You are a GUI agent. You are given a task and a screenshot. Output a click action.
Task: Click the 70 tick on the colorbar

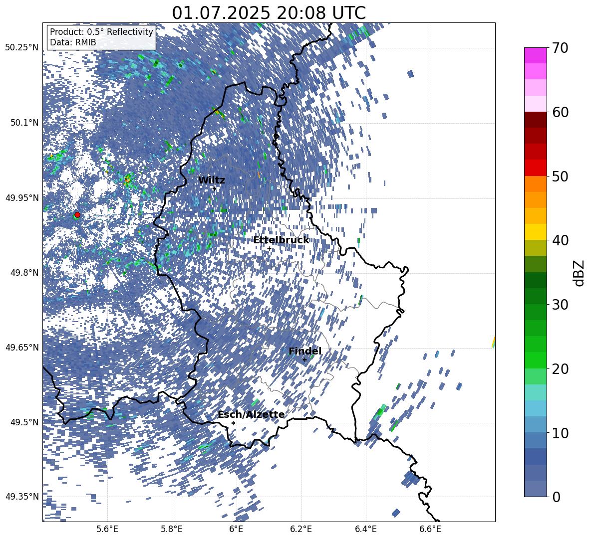click(560, 48)
